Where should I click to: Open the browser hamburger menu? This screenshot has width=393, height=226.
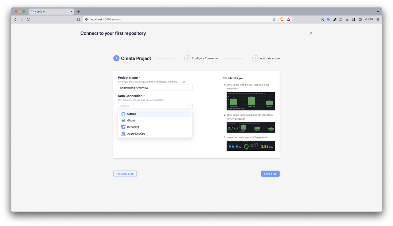(378, 19)
